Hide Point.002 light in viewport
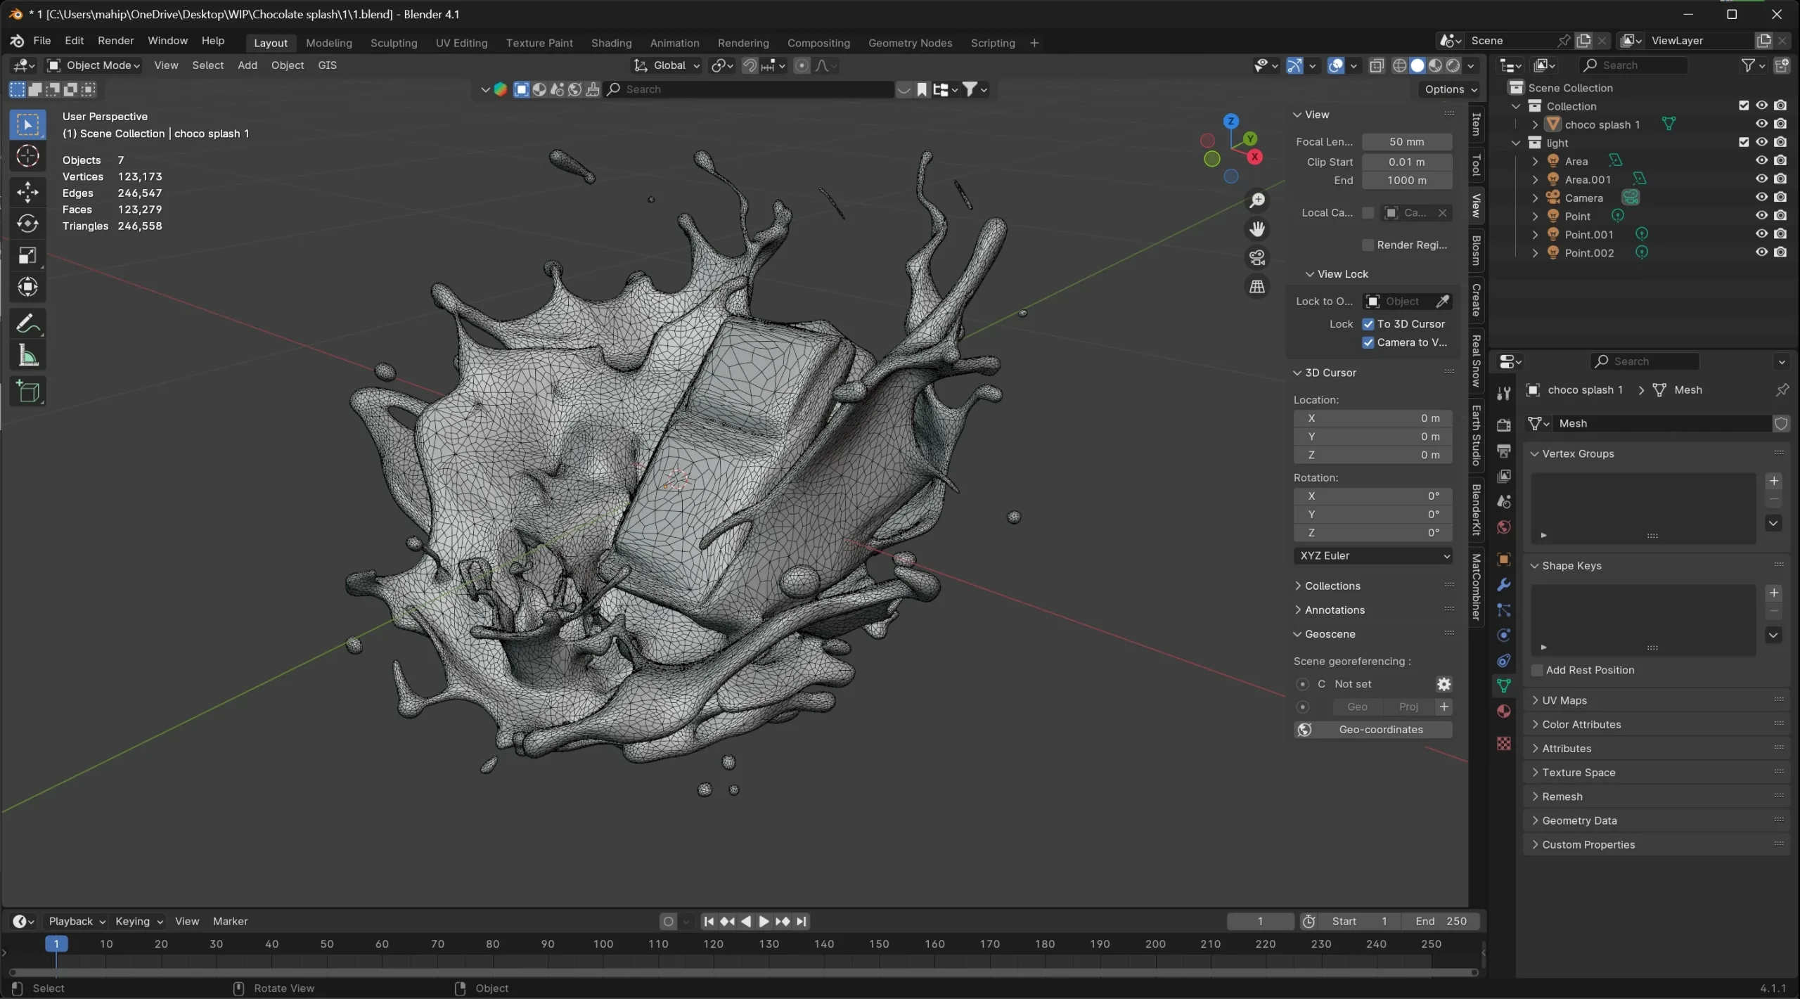Viewport: 1800px width, 999px height. tap(1762, 252)
